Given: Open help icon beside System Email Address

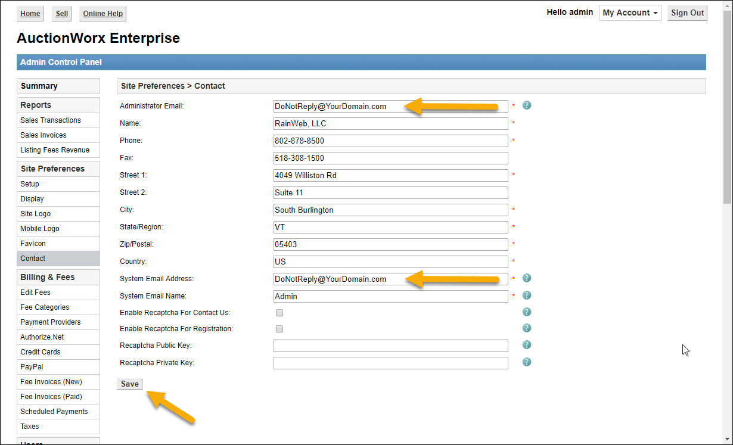Looking at the screenshot, I should 527,278.
